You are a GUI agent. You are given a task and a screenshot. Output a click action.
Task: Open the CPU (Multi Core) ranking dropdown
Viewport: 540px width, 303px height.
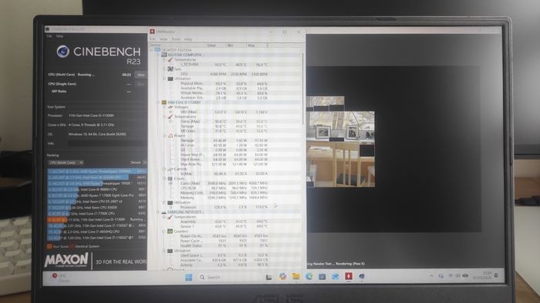66,163
